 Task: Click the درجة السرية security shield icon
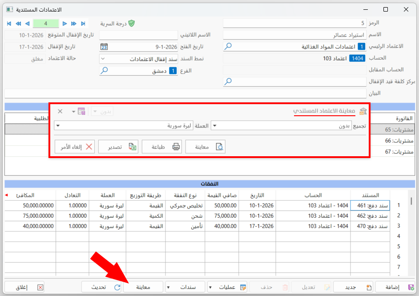pos(132,24)
